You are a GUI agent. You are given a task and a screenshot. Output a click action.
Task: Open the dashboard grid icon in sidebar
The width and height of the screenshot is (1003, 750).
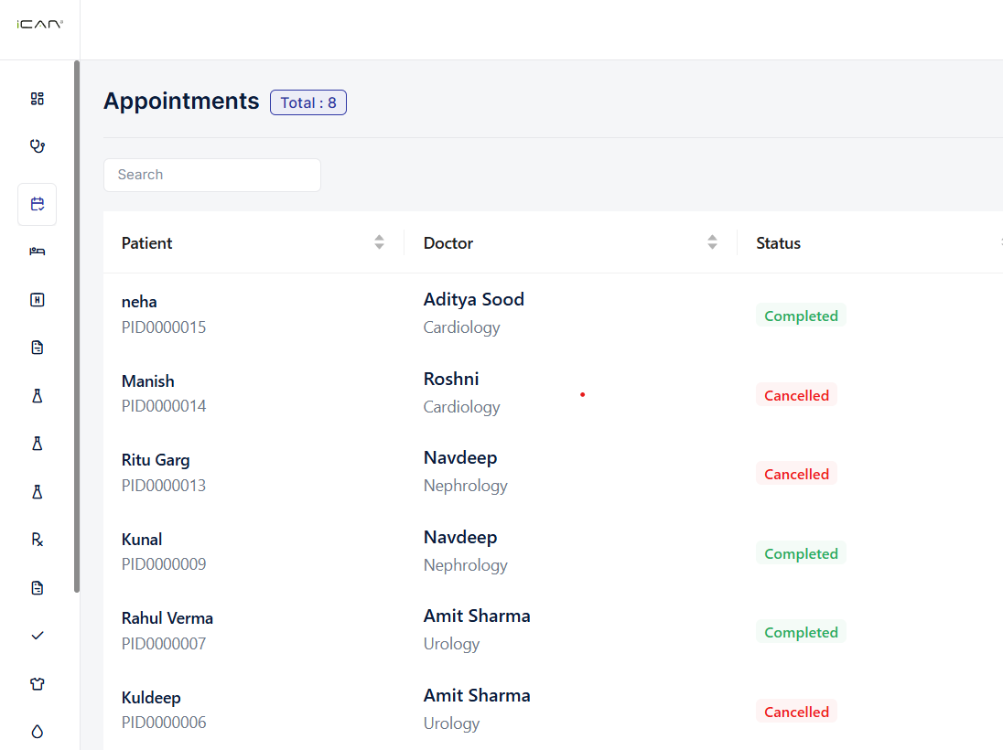point(37,98)
